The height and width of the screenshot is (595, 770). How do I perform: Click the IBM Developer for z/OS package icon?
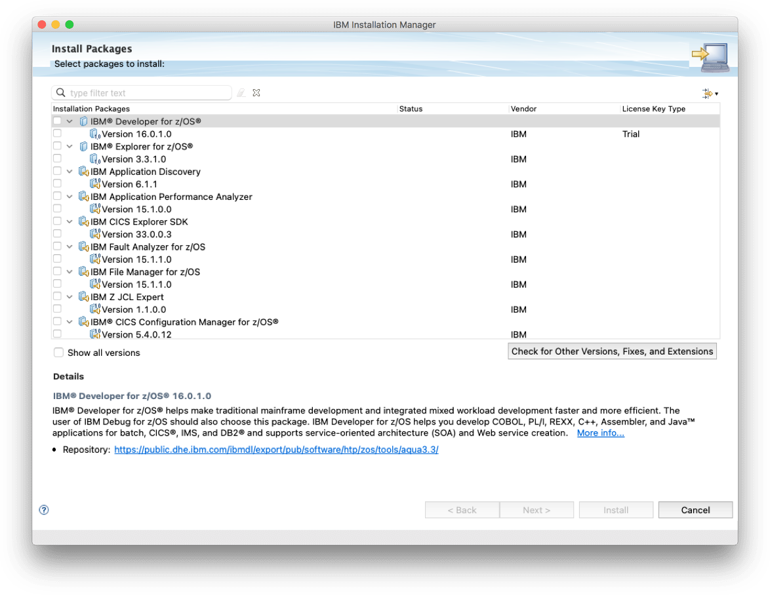click(83, 121)
